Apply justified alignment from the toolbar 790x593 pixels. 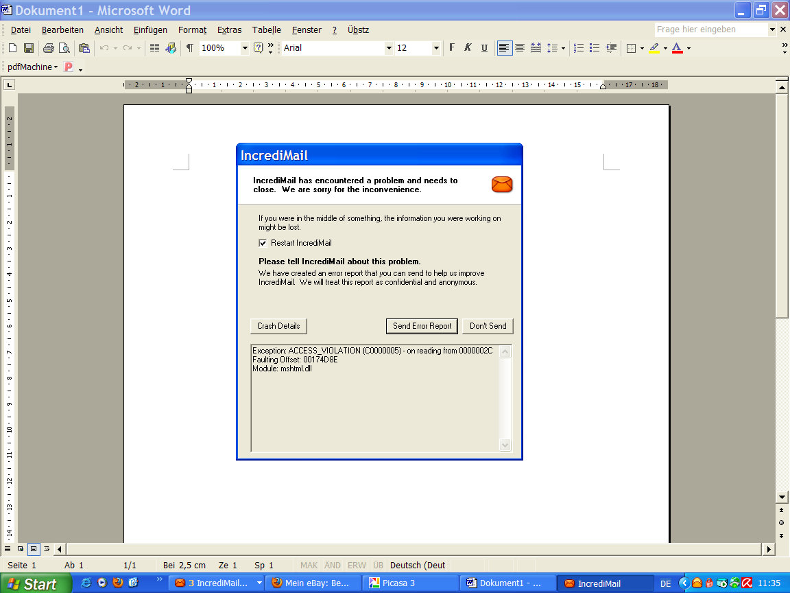coord(536,48)
